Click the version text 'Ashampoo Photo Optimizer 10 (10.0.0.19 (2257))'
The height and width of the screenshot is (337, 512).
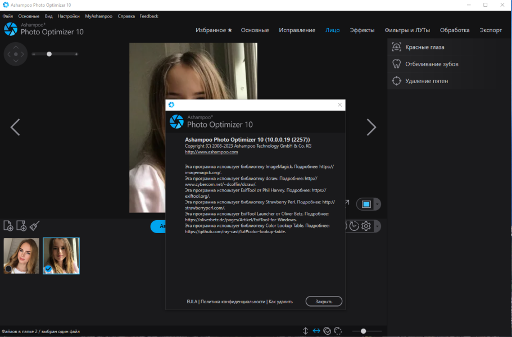[x=247, y=140]
